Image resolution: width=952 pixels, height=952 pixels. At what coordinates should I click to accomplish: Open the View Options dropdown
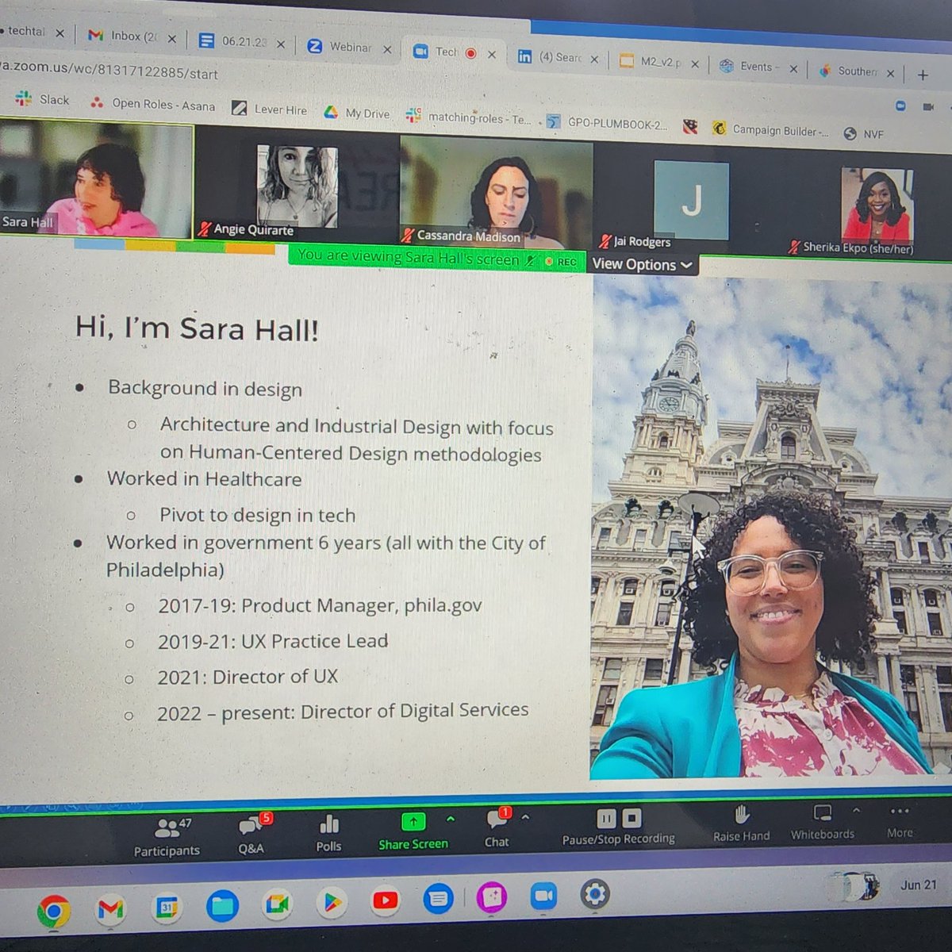tap(643, 265)
